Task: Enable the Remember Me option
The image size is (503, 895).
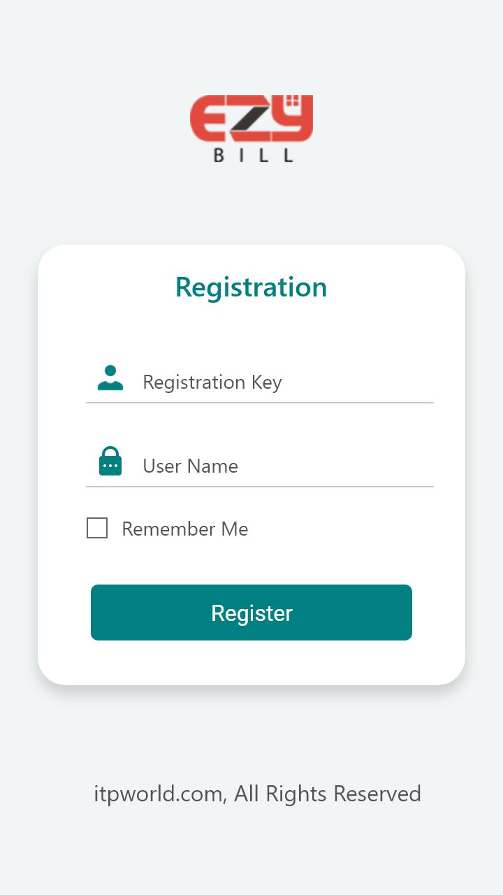Action: 97,528
